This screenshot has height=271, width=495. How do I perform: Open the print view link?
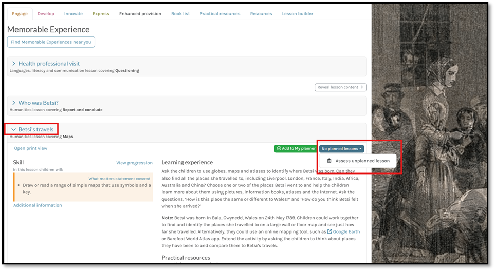31,148
